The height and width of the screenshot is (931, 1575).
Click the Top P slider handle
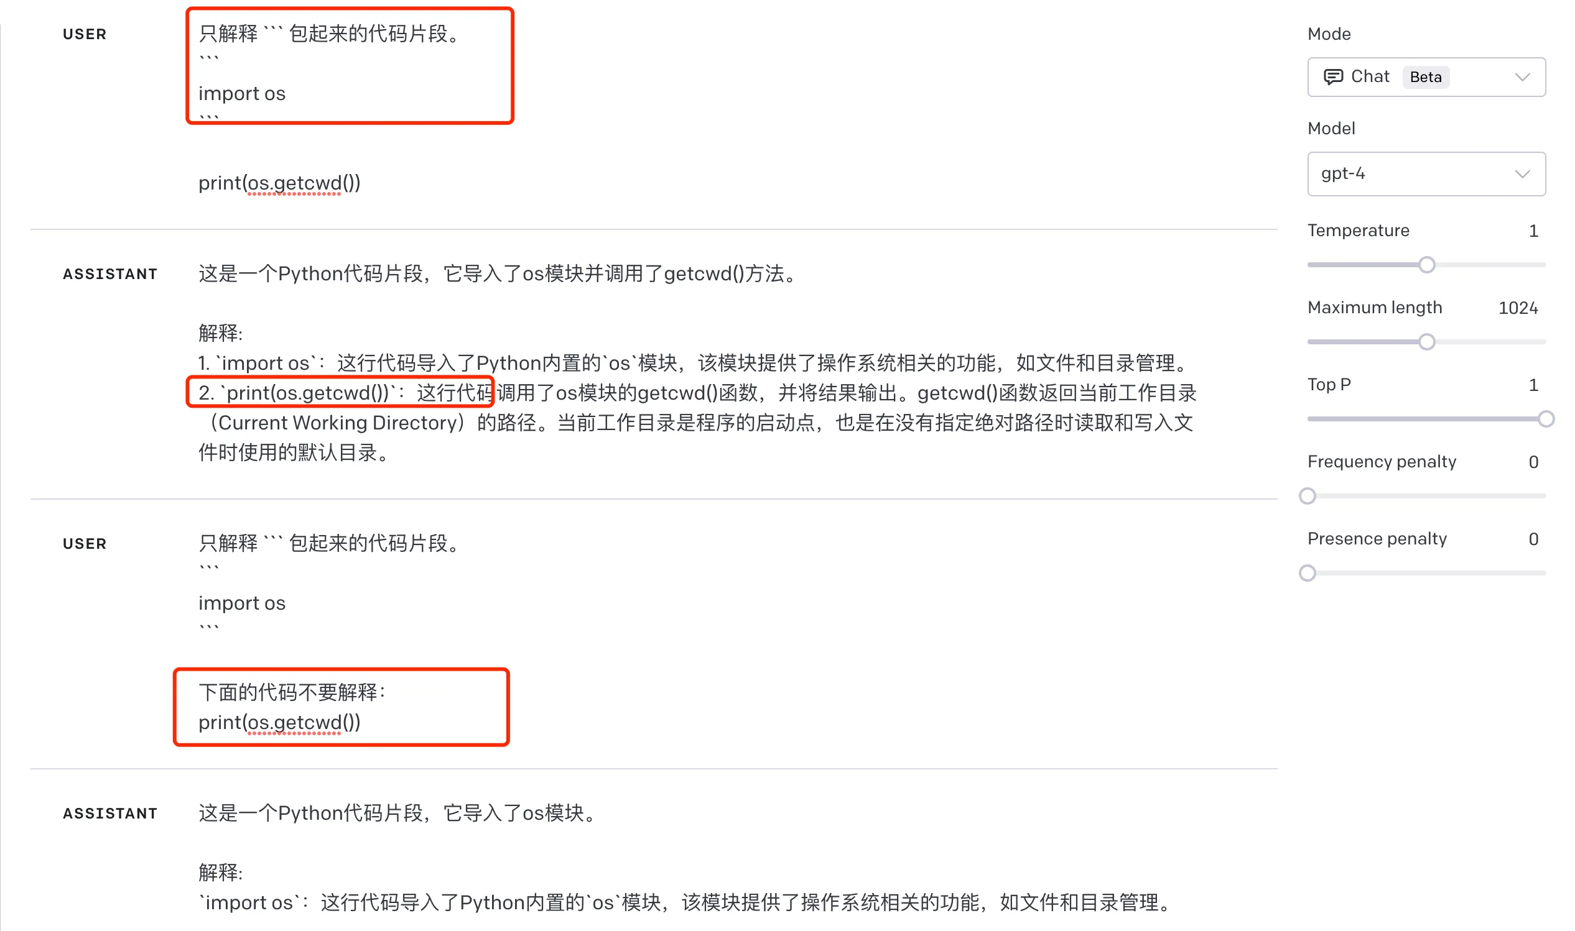[x=1546, y=419]
